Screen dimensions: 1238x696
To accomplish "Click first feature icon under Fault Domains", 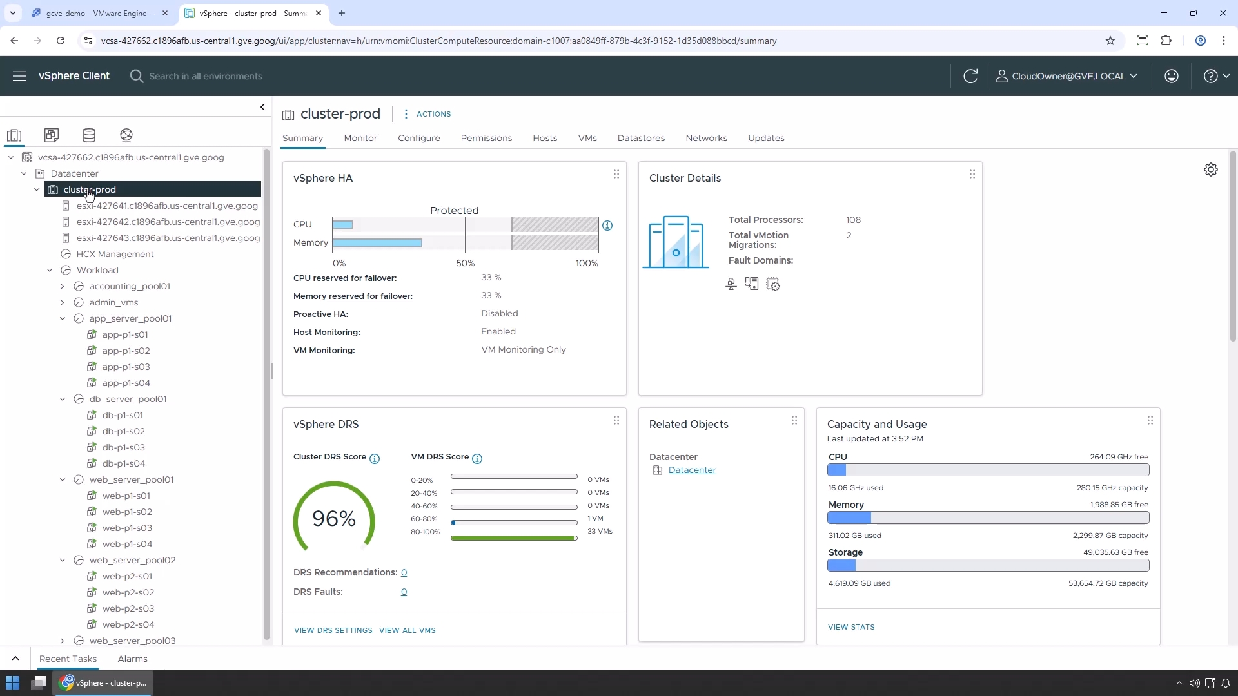I will pos(731,284).
